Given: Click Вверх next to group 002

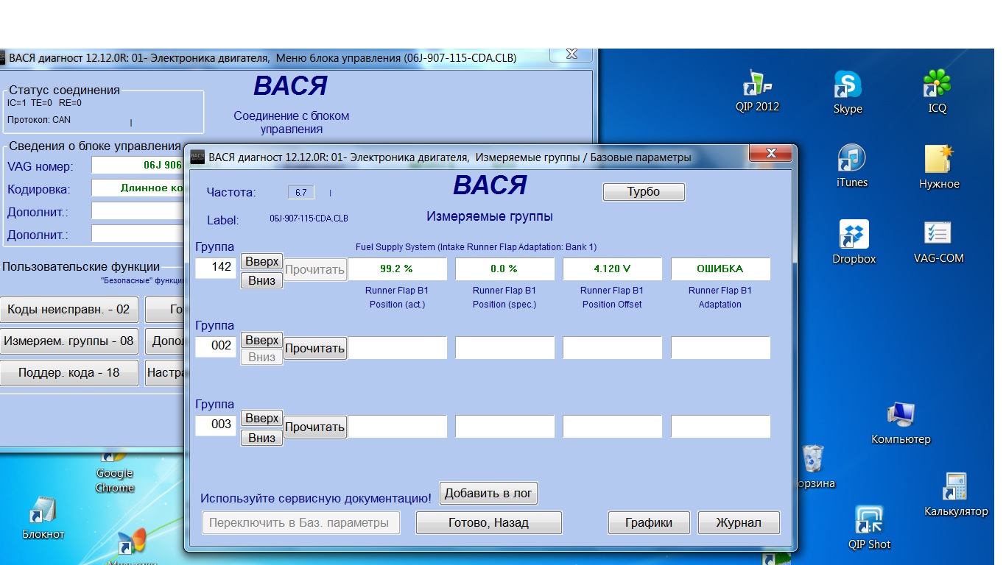Looking at the screenshot, I should [x=261, y=340].
